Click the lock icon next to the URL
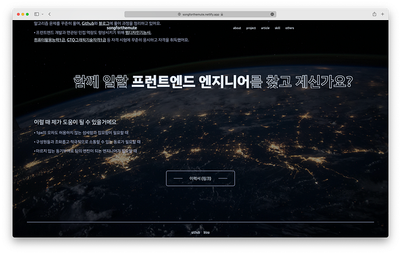 [x=222, y=14]
